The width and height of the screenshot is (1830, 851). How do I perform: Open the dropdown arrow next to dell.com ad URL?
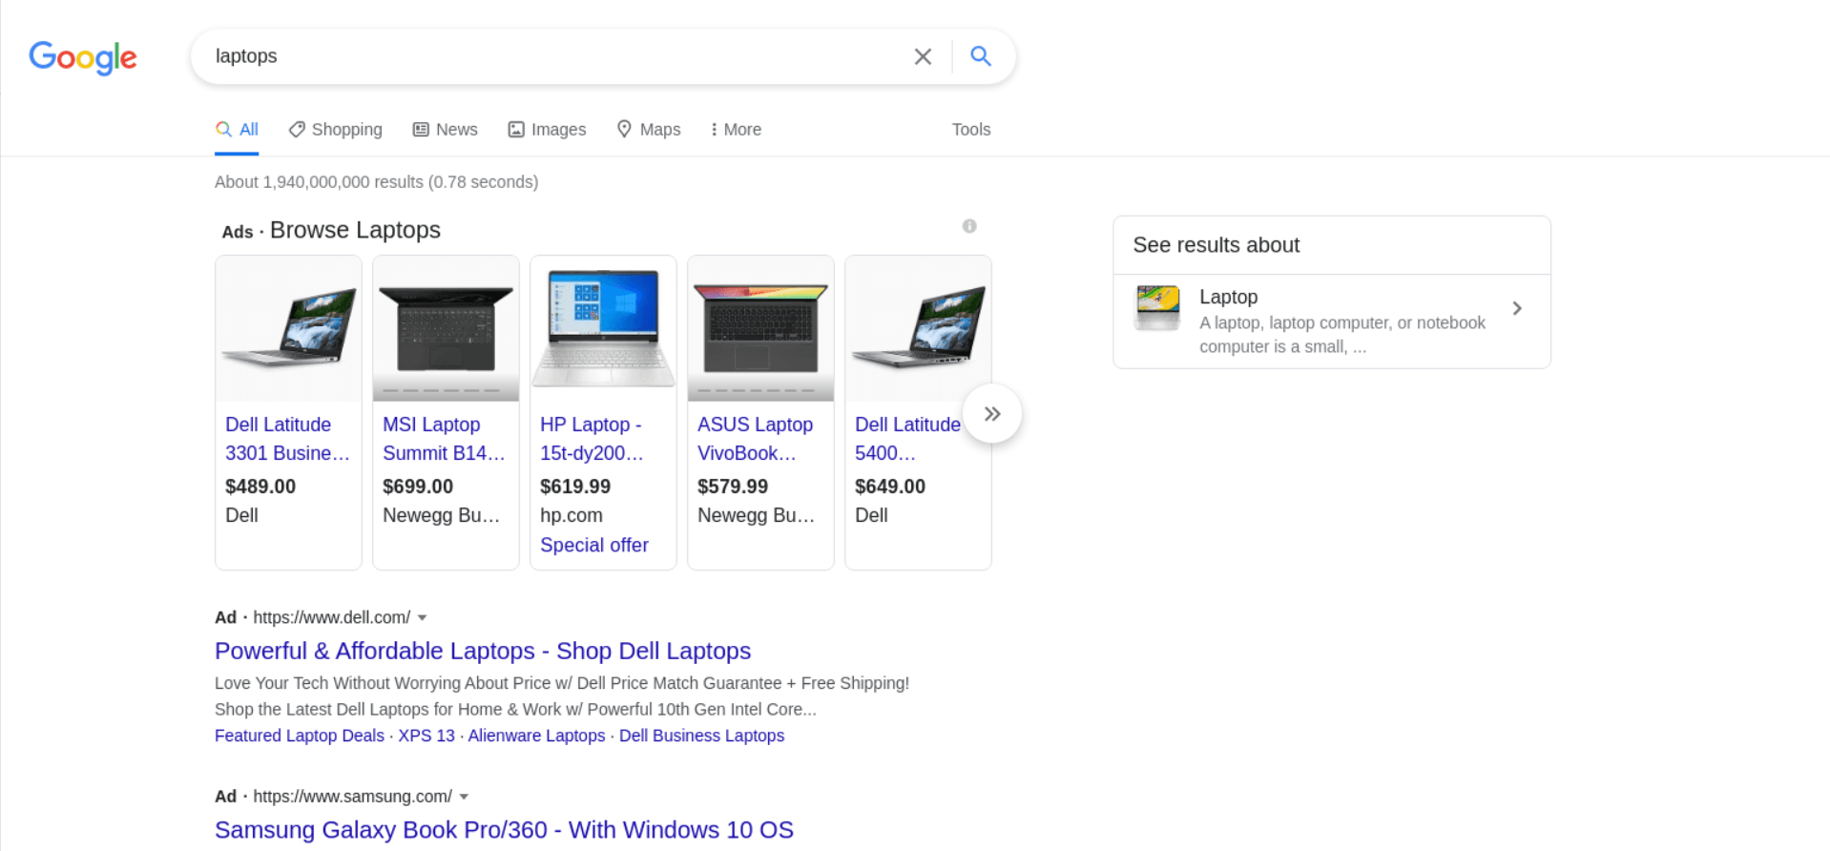422,617
